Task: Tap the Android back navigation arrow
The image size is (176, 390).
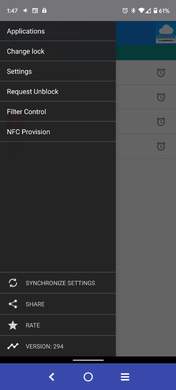Action: 51,377
